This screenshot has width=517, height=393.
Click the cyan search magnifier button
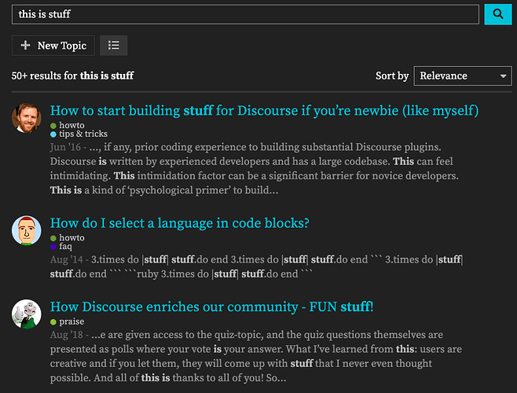click(497, 14)
